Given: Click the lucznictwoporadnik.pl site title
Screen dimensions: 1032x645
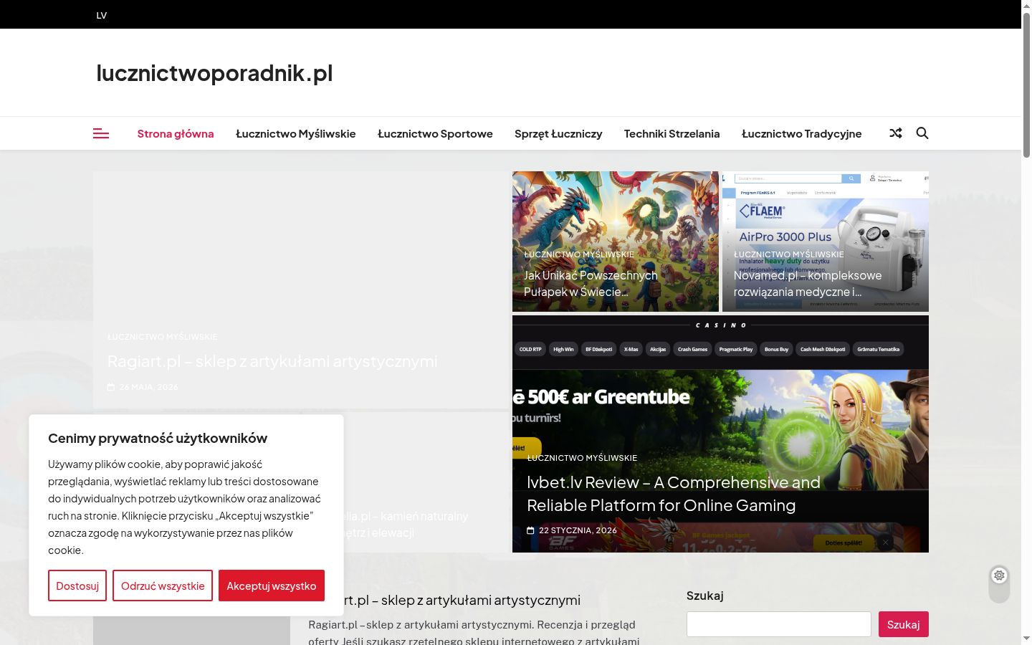Looking at the screenshot, I should point(214,72).
